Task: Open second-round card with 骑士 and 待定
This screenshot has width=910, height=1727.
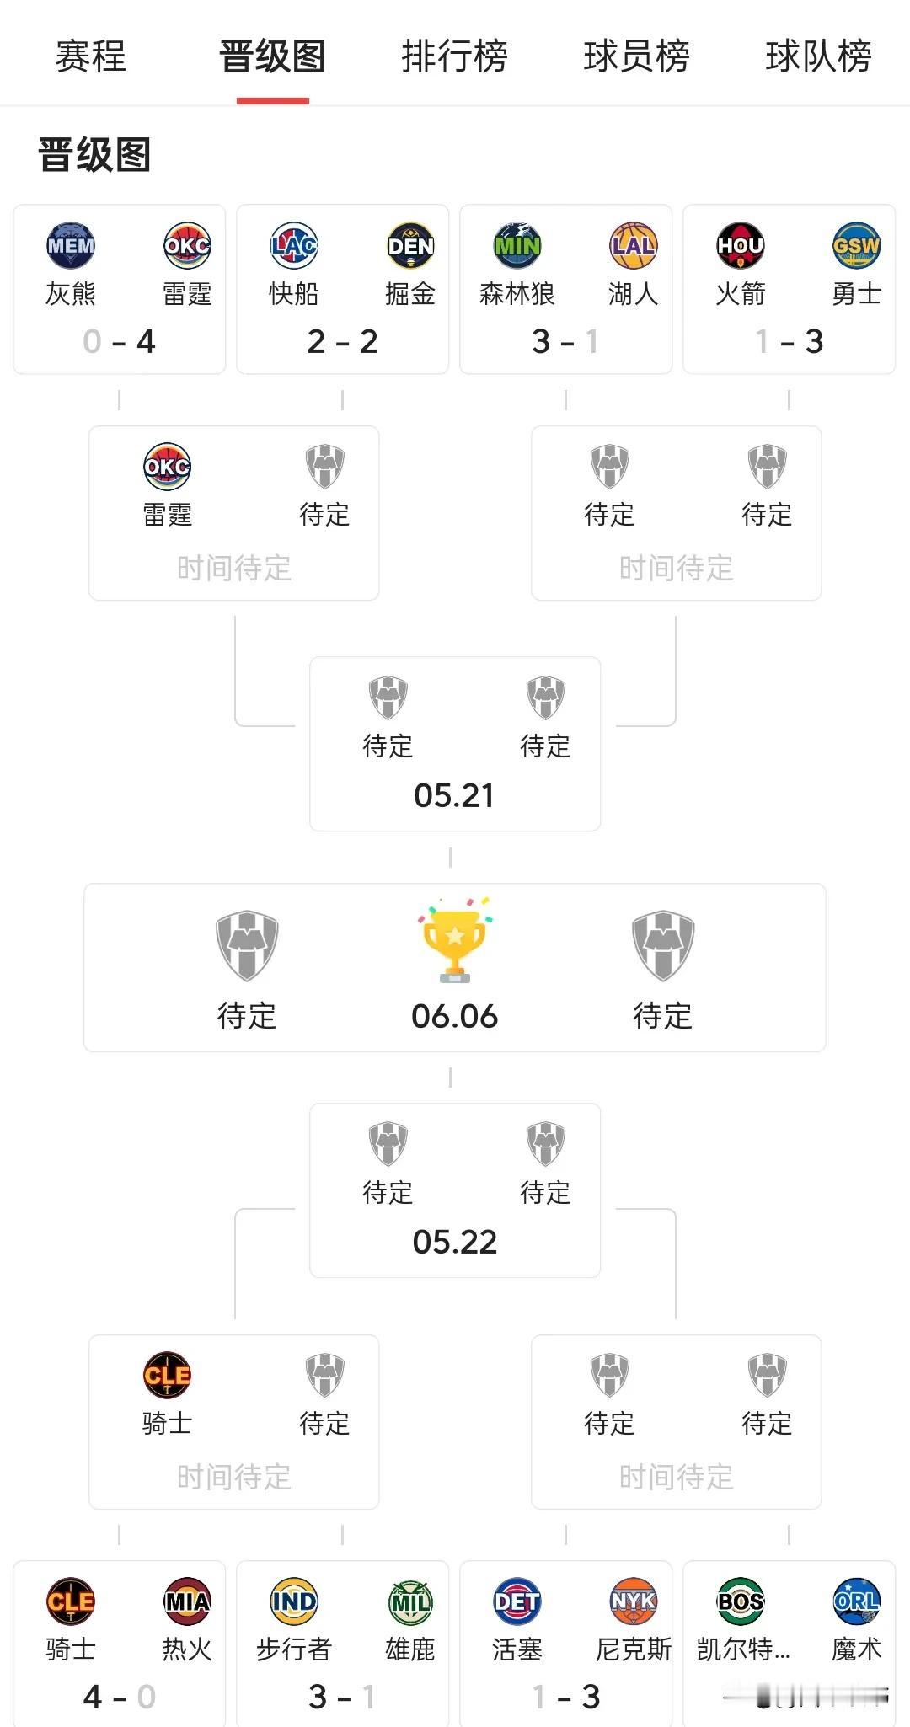Action: (x=234, y=1422)
